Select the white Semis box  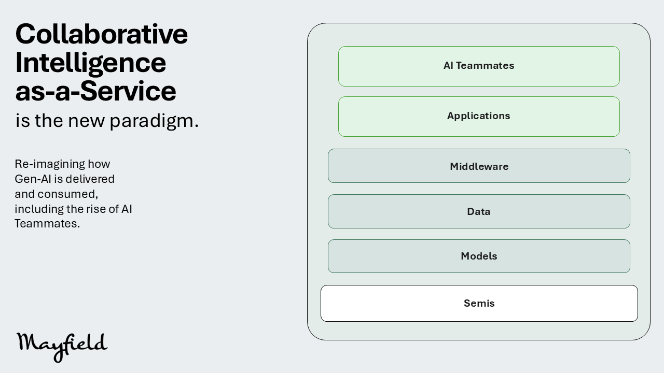point(479,303)
